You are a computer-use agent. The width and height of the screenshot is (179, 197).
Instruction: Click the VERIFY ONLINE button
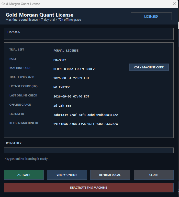(x=67, y=175)
